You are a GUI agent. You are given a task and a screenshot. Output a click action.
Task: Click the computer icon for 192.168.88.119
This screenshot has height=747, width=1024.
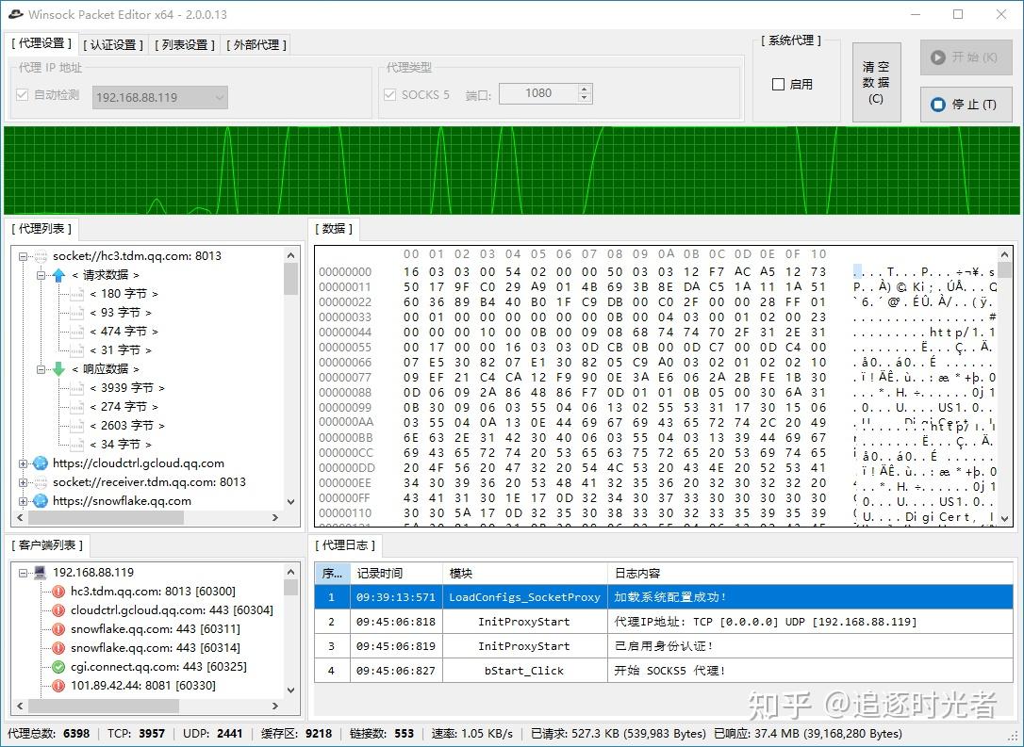coord(41,574)
